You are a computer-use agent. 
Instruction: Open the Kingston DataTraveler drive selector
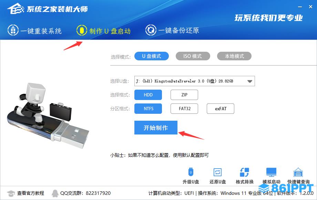(x=194, y=81)
